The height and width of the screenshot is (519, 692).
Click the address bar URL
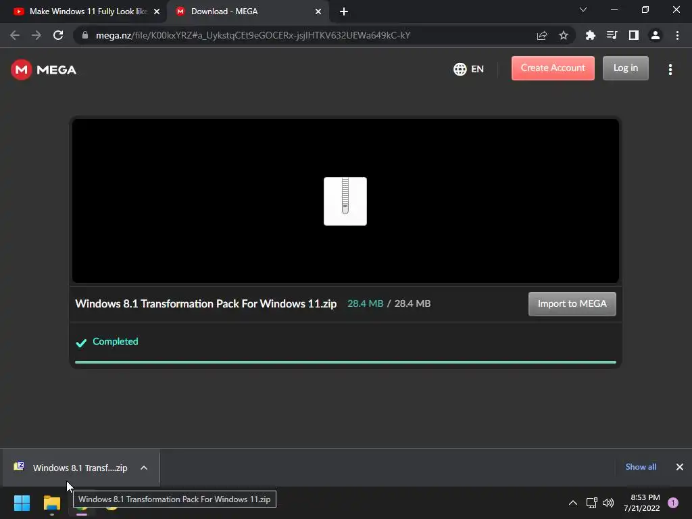[253, 35]
